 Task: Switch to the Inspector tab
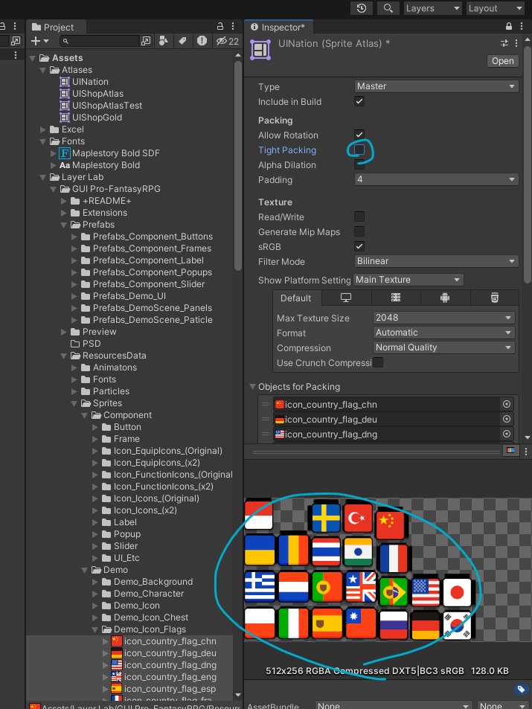(x=278, y=27)
